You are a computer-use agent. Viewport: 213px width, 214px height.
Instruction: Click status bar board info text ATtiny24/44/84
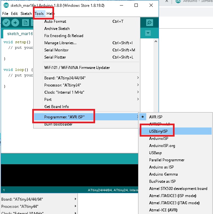pos(100,190)
